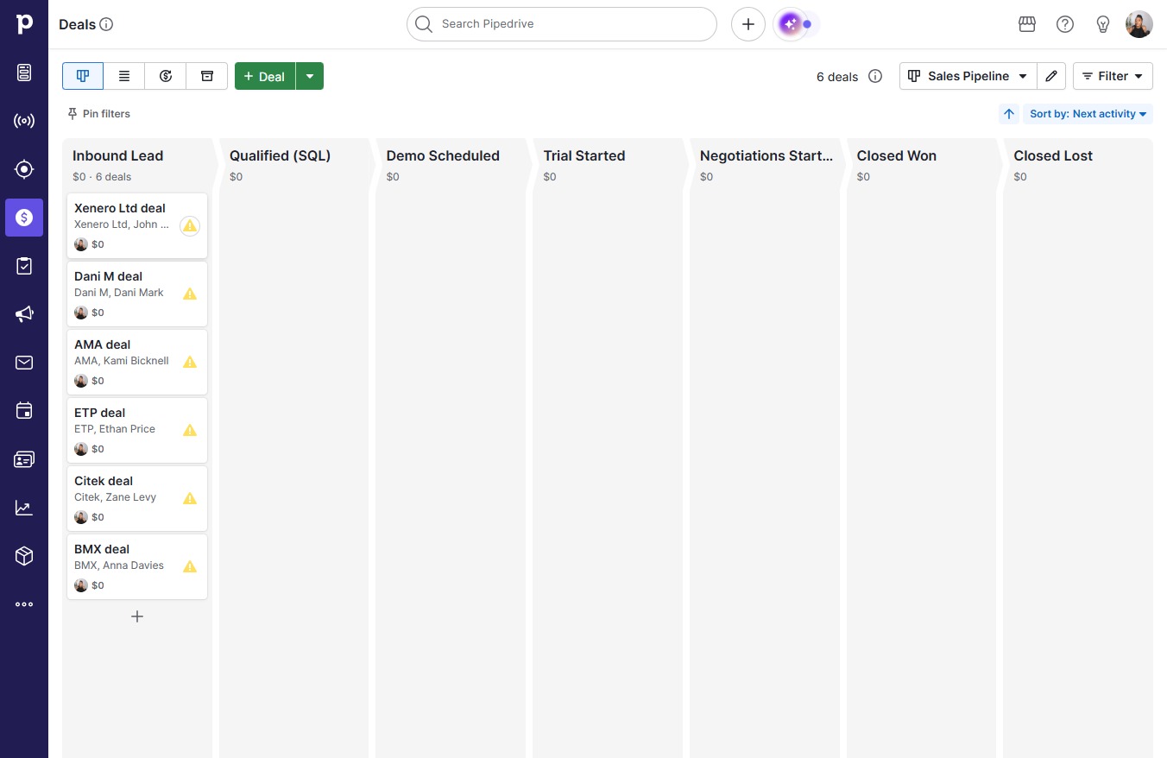The image size is (1167, 758).
Task: Expand the arrow beside the Deal button
Action: tap(310, 76)
